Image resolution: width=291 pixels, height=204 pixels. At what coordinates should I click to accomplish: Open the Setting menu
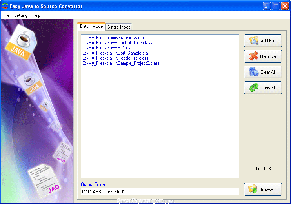(x=21, y=15)
